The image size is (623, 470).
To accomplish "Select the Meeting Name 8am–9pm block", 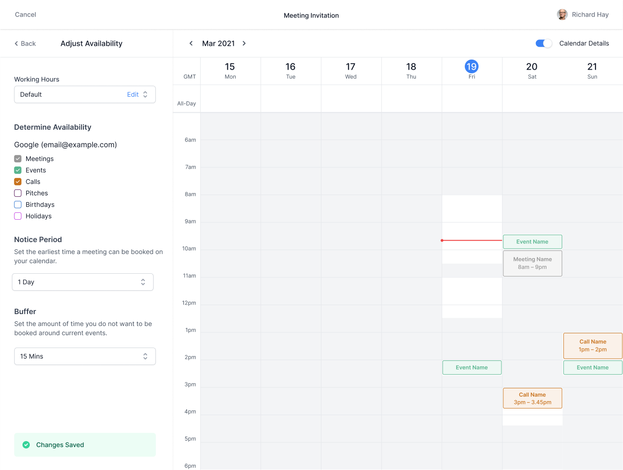I will [x=532, y=263].
